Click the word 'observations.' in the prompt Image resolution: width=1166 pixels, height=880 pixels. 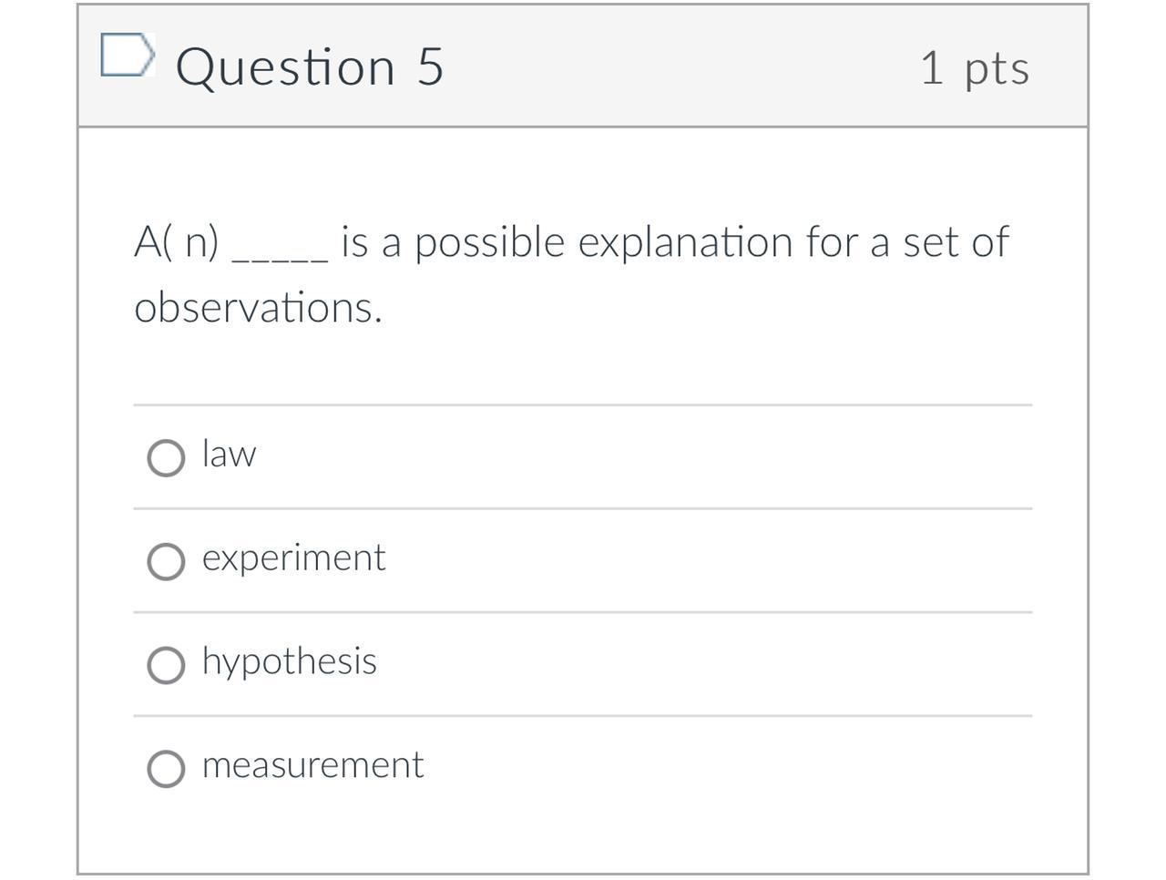pos(258,308)
